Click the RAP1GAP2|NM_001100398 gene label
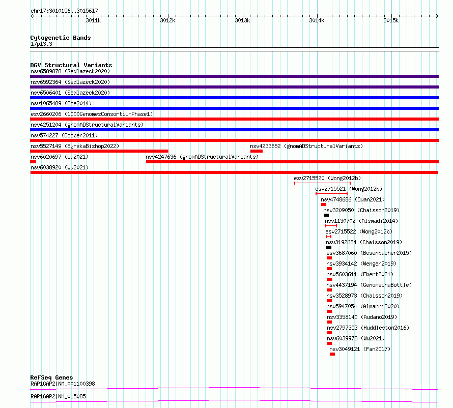The image size is (453, 408). coord(63,384)
